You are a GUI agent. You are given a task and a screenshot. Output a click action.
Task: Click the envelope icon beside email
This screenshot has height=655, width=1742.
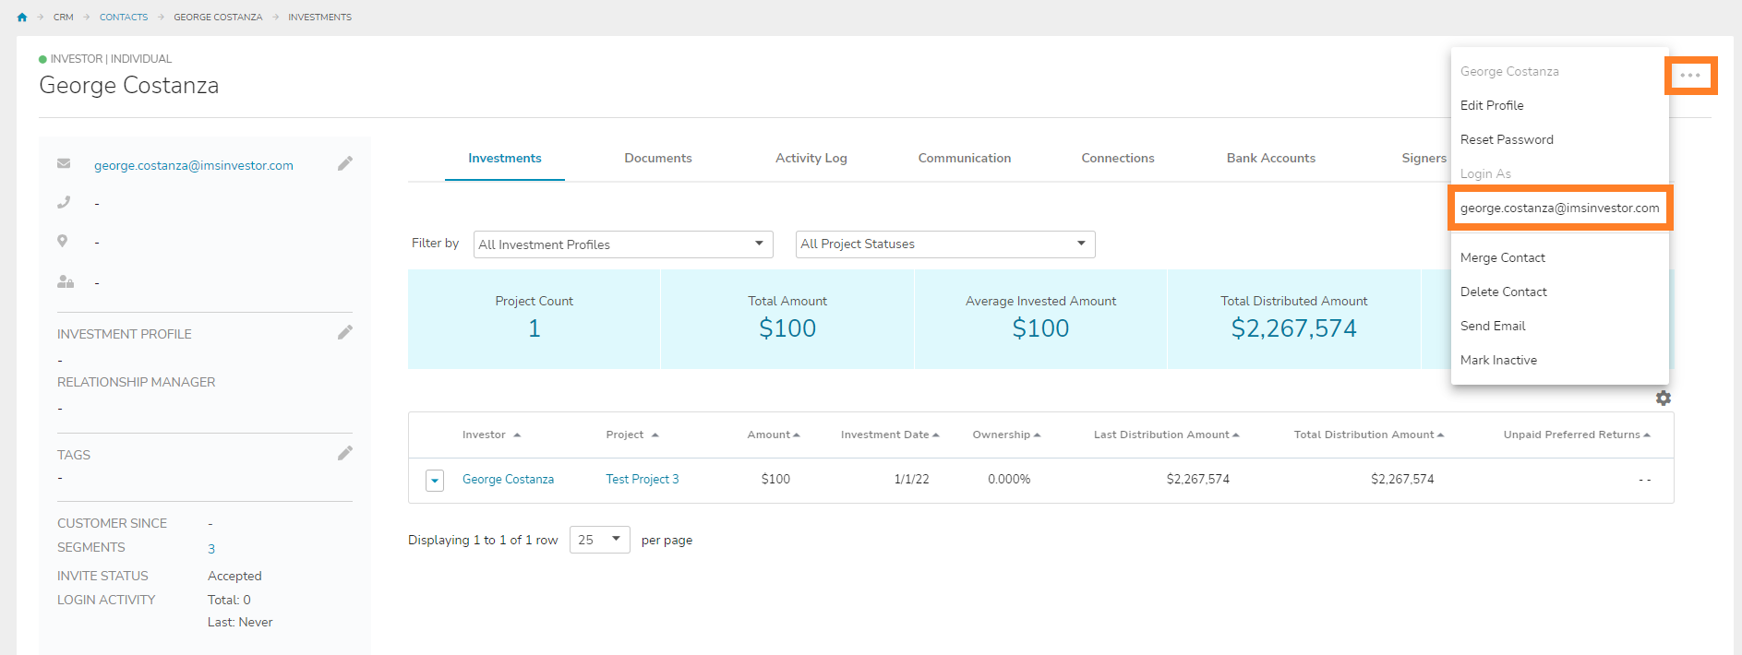[x=64, y=163]
